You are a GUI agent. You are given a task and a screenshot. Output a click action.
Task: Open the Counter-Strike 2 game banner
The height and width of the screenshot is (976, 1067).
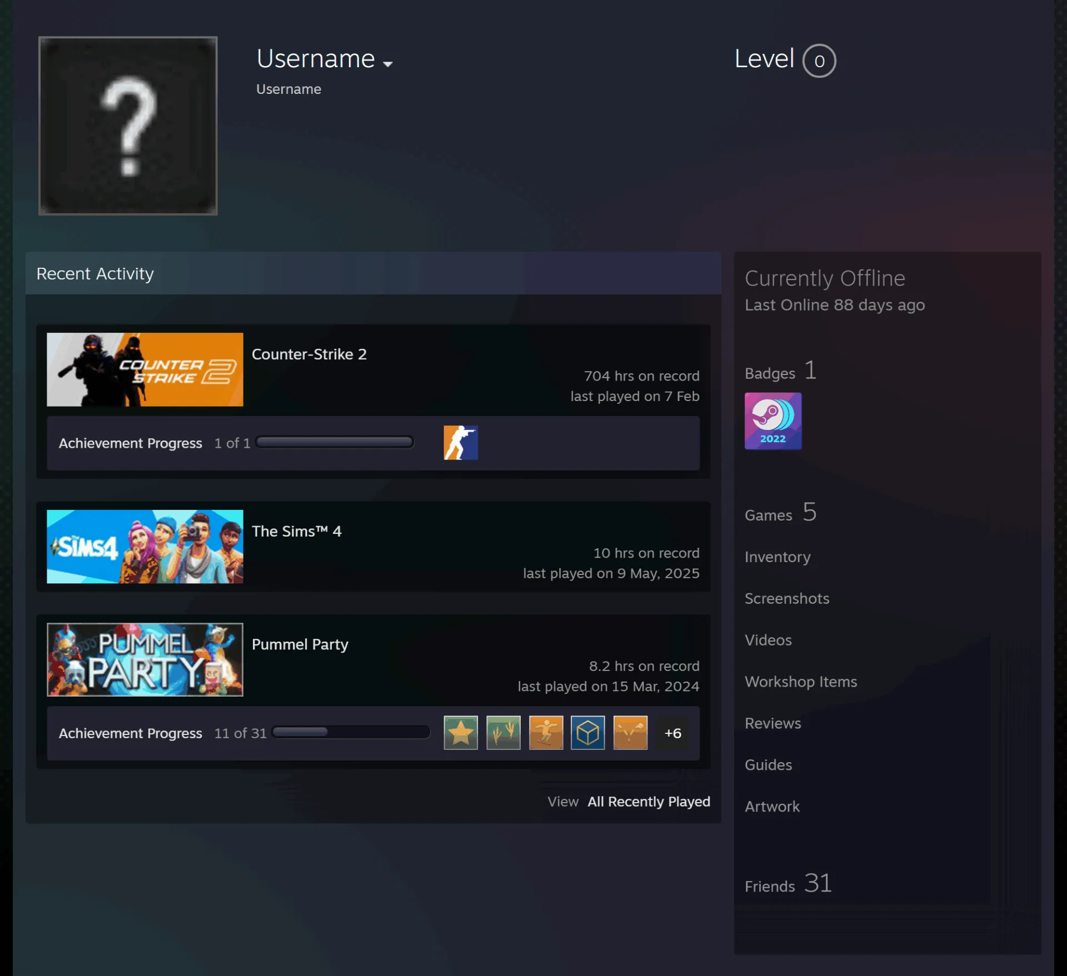point(145,369)
